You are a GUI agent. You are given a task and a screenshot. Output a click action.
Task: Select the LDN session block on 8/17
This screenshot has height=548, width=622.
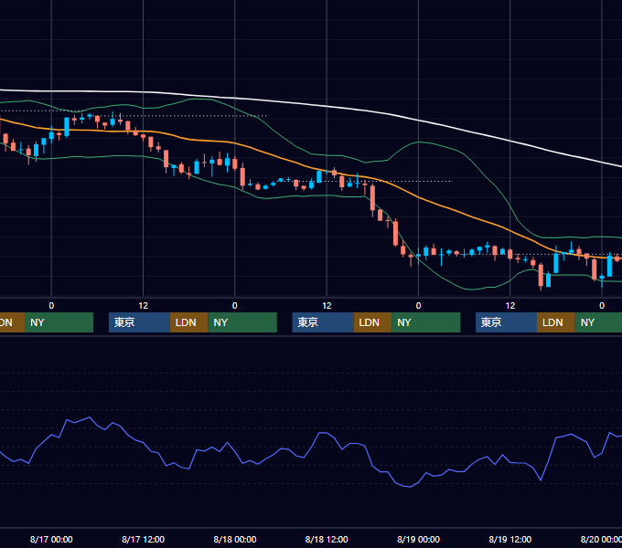click(188, 322)
